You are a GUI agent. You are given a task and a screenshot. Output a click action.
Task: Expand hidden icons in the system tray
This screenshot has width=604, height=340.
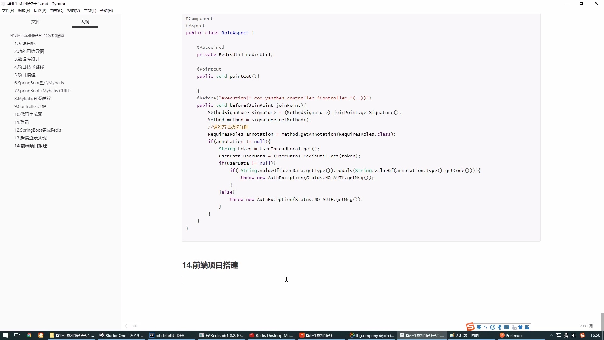click(x=551, y=335)
